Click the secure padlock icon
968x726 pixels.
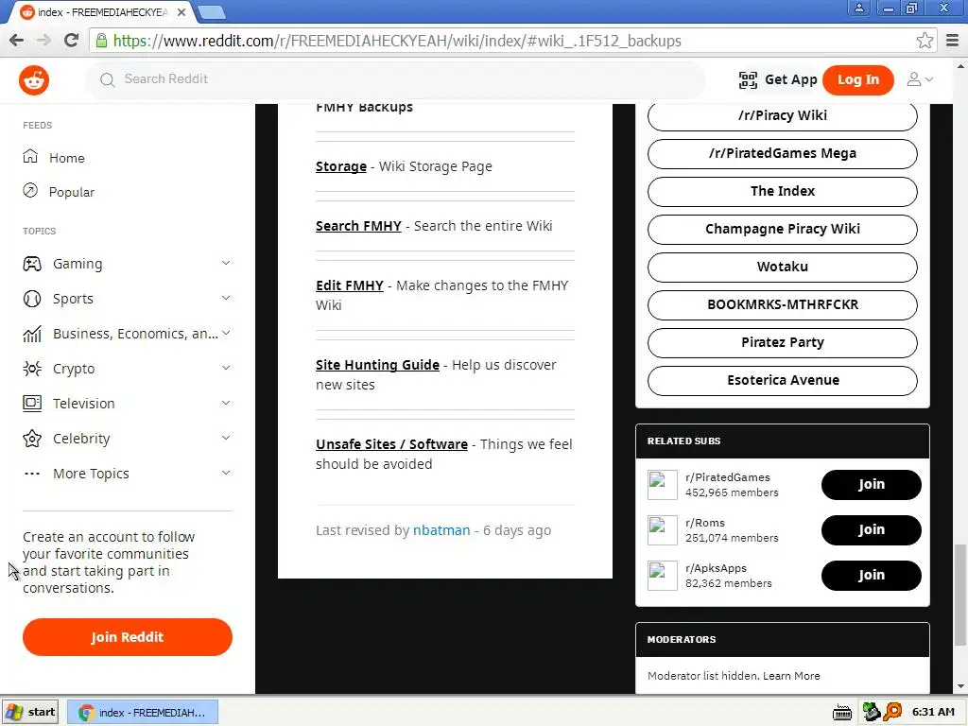tap(102, 41)
